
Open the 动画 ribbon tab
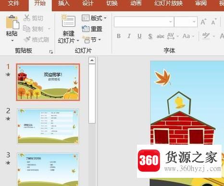136,3
